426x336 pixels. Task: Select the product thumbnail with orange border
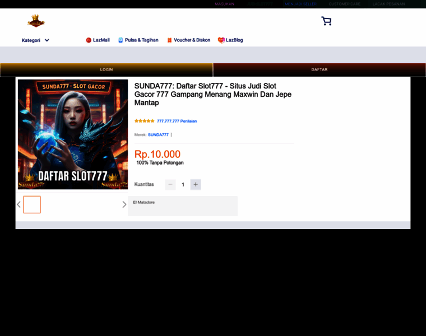32,204
